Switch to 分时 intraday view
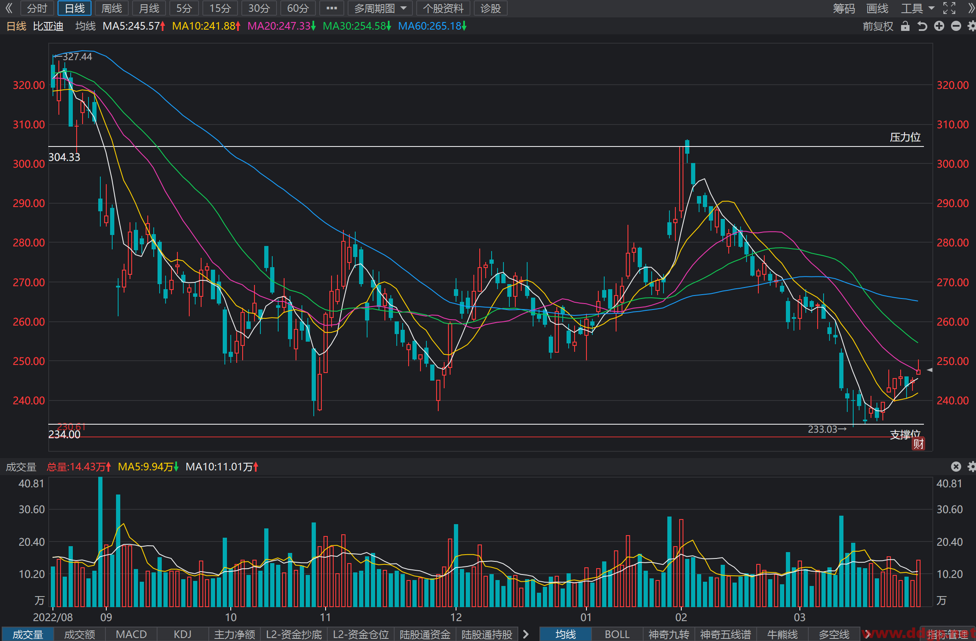The height and width of the screenshot is (641, 976). tap(37, 8)
